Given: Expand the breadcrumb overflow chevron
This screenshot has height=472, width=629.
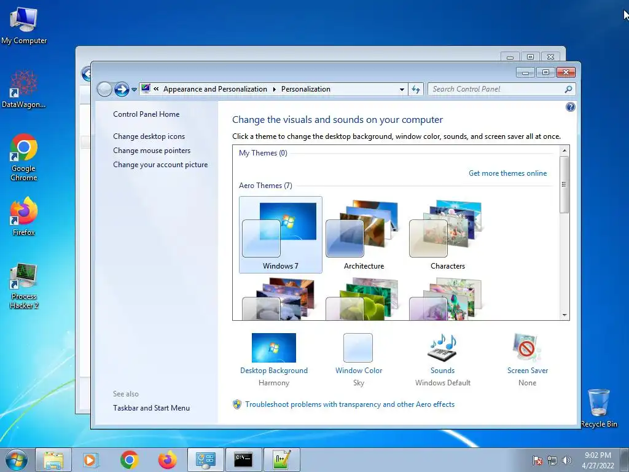Looking at the screenshot, I should coord(156,89).
